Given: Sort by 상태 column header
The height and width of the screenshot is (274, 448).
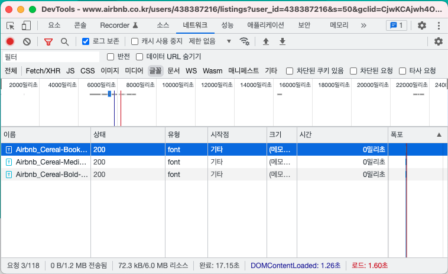Looking at the screenshot, I should (x=128, y=135).
